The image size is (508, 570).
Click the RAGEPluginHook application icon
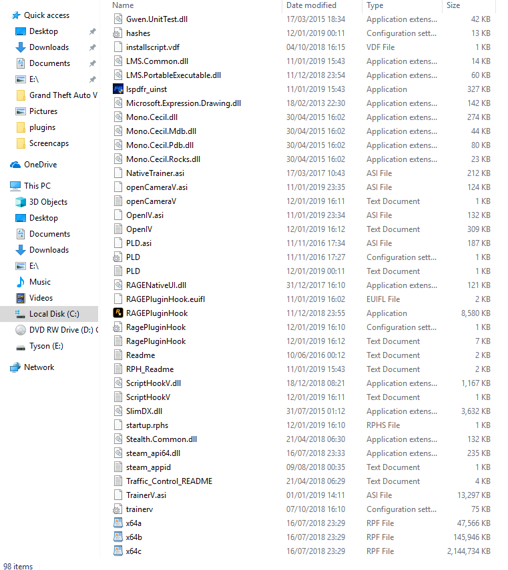(x=118, y=313)
